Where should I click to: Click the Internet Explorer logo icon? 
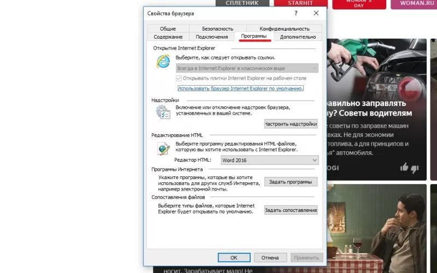pyautogui.click(x=163, y=61)
